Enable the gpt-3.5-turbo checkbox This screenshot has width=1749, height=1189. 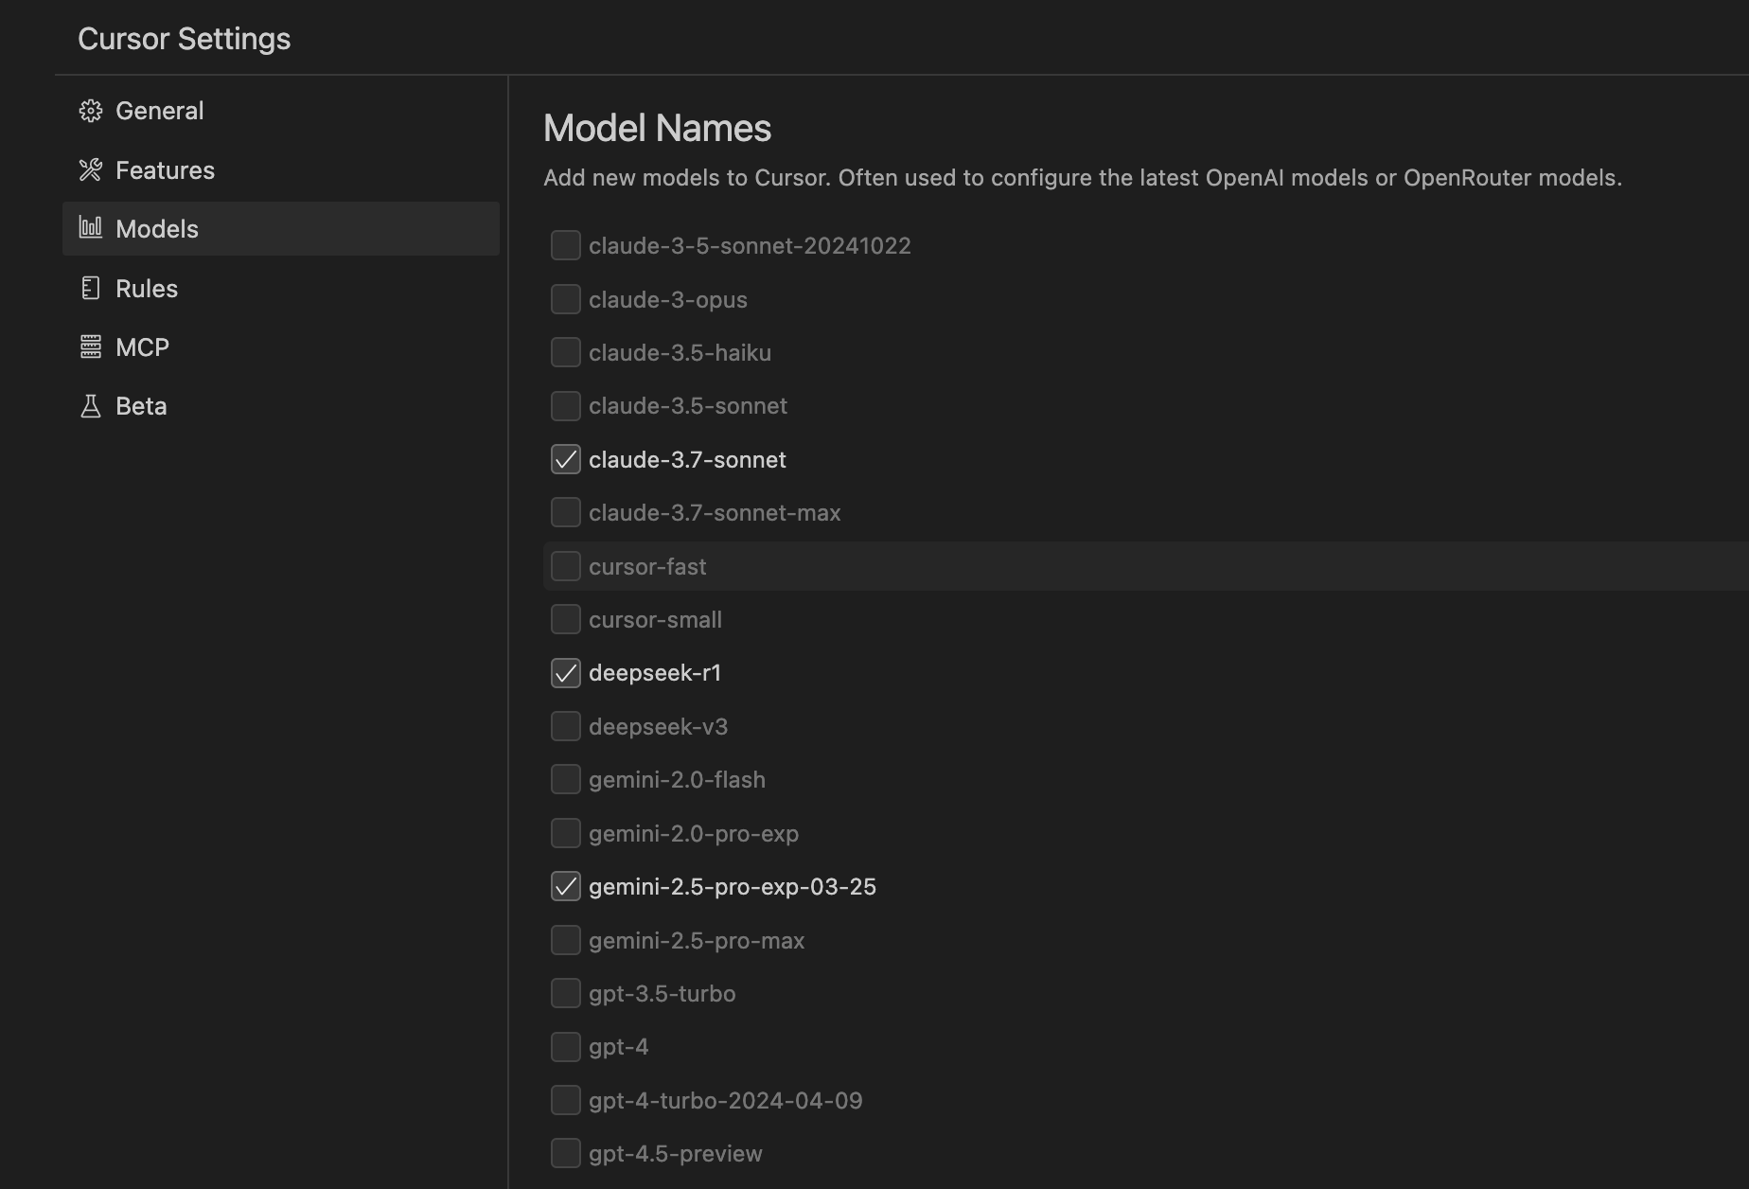(x=566, y=993)
